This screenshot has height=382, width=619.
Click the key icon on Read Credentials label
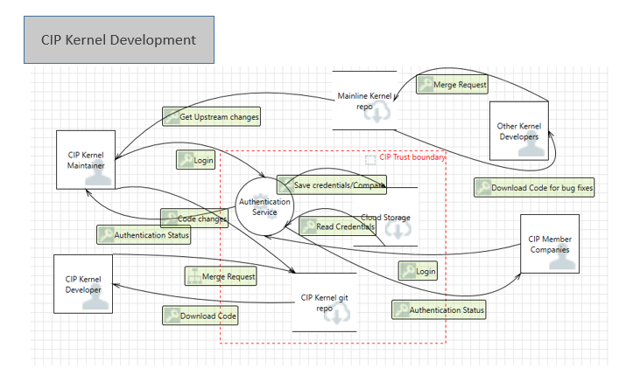click(x=308, y=226)
